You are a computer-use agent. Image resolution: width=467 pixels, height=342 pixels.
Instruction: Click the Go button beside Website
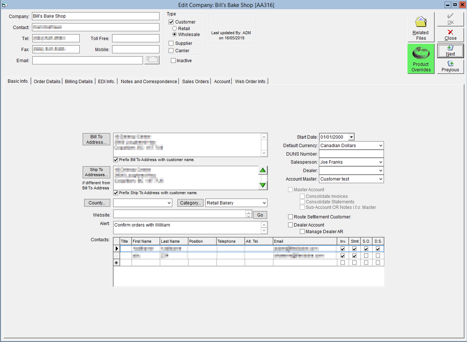260,215
